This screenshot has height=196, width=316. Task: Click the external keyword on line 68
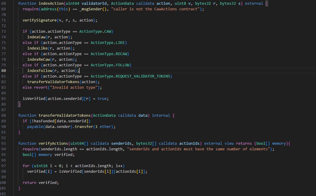click(254, 4)
